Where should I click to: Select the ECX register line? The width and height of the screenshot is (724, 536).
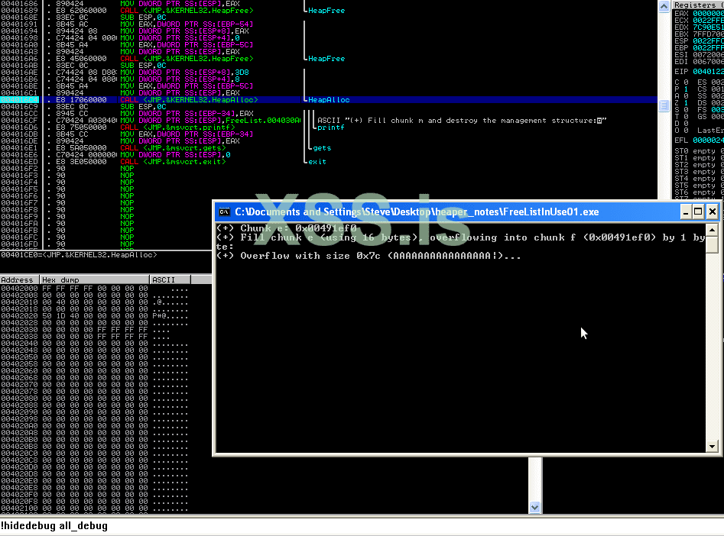[699, 21]
